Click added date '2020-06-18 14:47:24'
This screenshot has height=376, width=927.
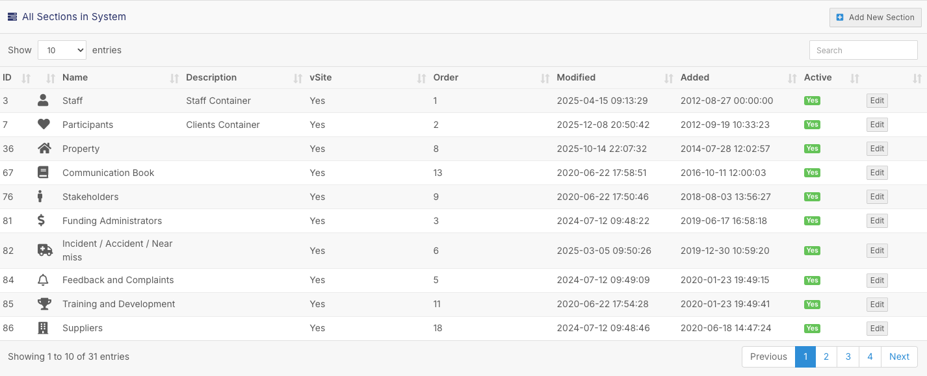click(726, 328)
